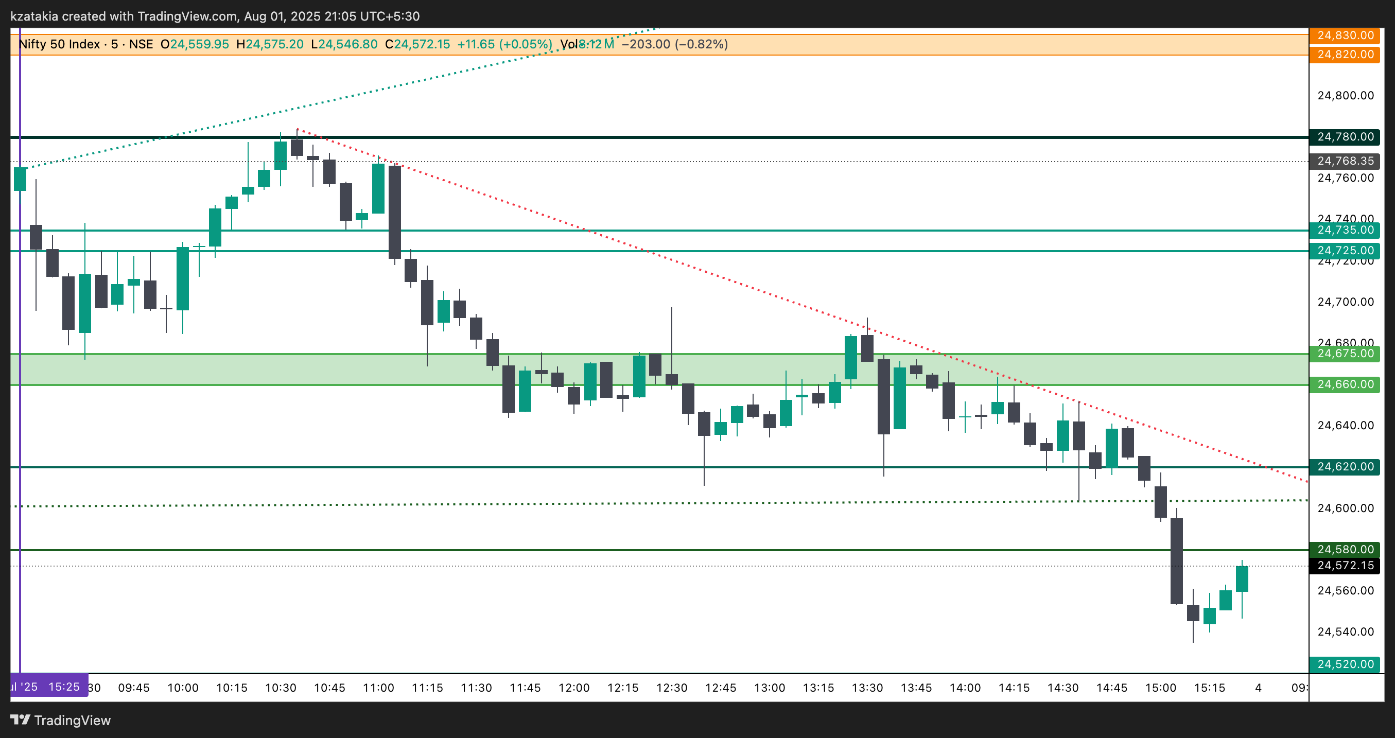The height and width of the screenshot is (738, 1395).
Task: Click the 11:00 time axis label
Action: coord(378,688)
